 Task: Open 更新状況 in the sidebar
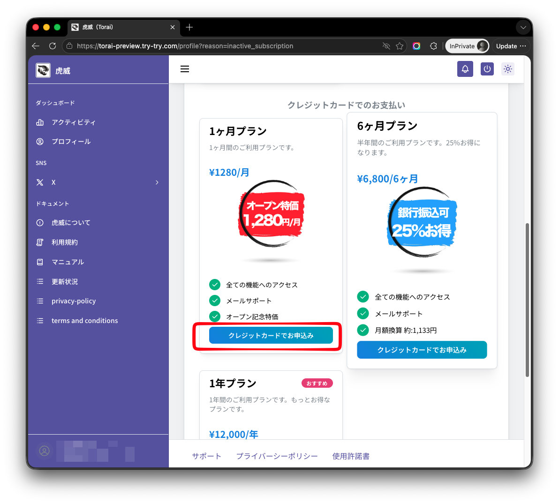click(65, 282)
